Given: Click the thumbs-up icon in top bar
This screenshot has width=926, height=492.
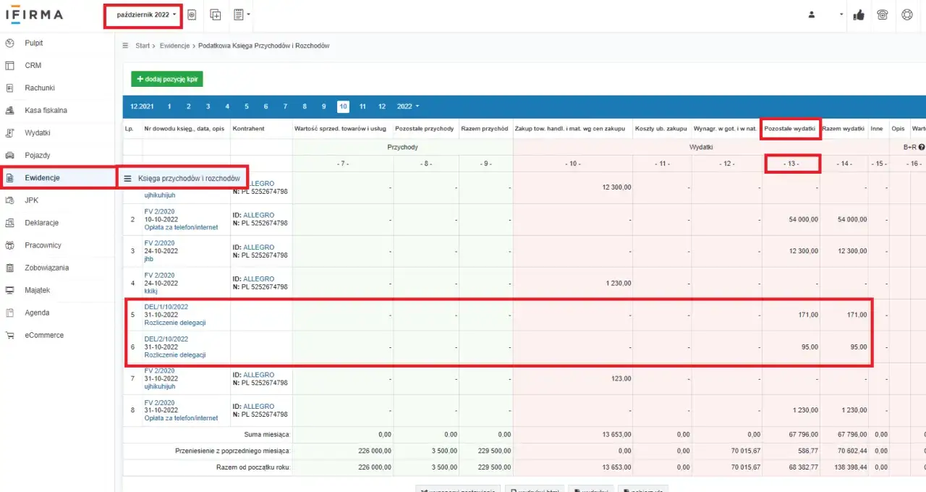Looking at the screenshot, I should 859,15.
